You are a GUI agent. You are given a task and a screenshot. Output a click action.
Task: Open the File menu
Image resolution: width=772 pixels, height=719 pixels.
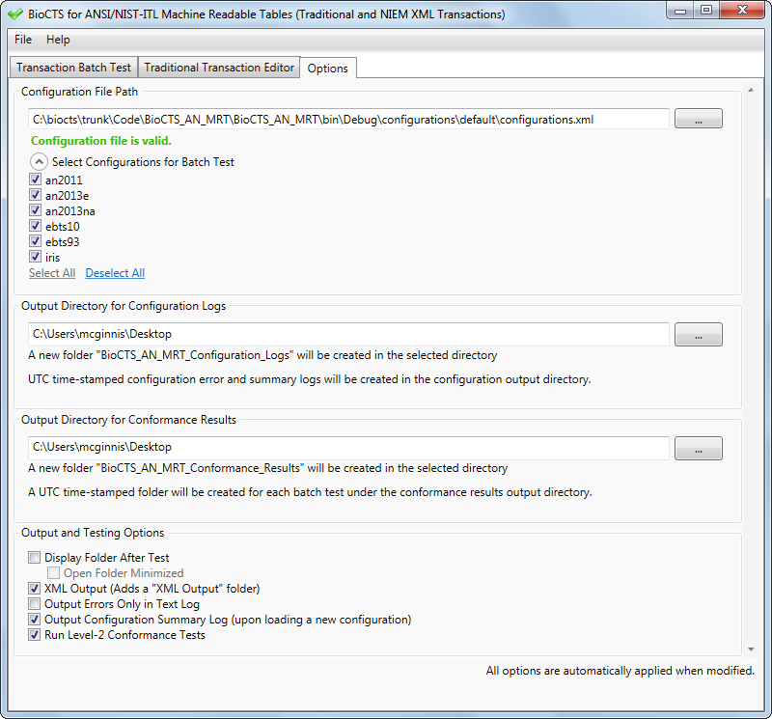tap(23, 40)
